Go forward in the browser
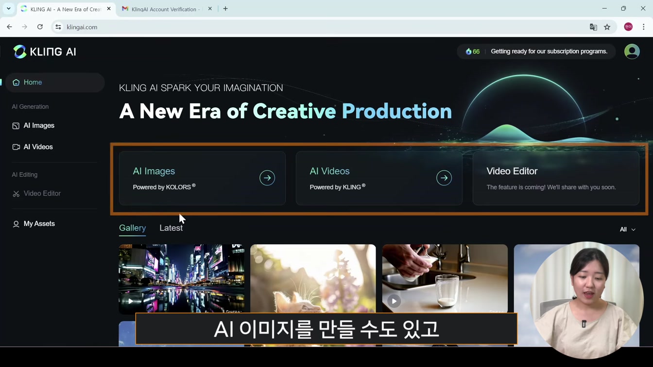The image size is (653, 367). click(25, 27)
